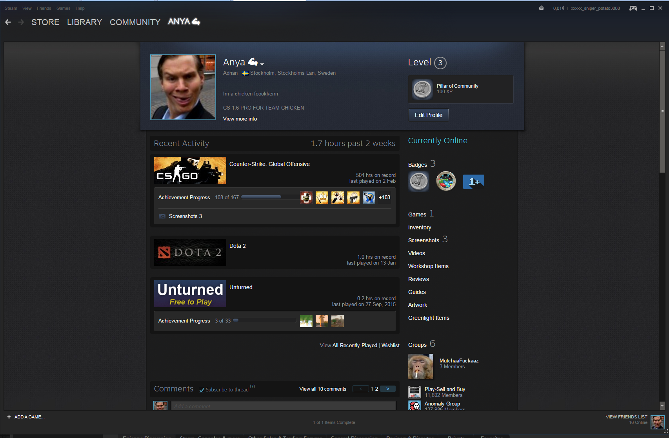
Task: Select the first silver badge under Badges
Action: point(419,181)
